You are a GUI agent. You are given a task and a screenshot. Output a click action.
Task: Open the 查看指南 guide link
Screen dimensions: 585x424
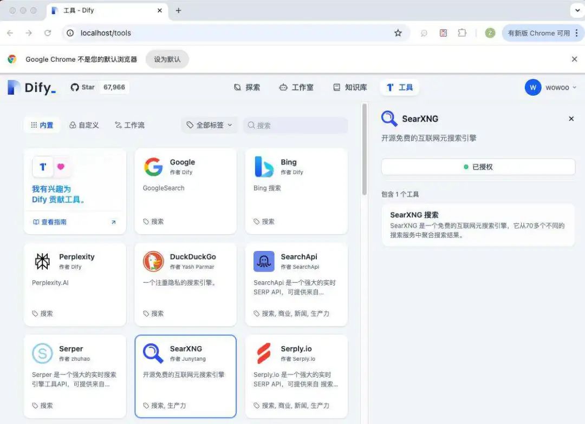click(50, 222)
